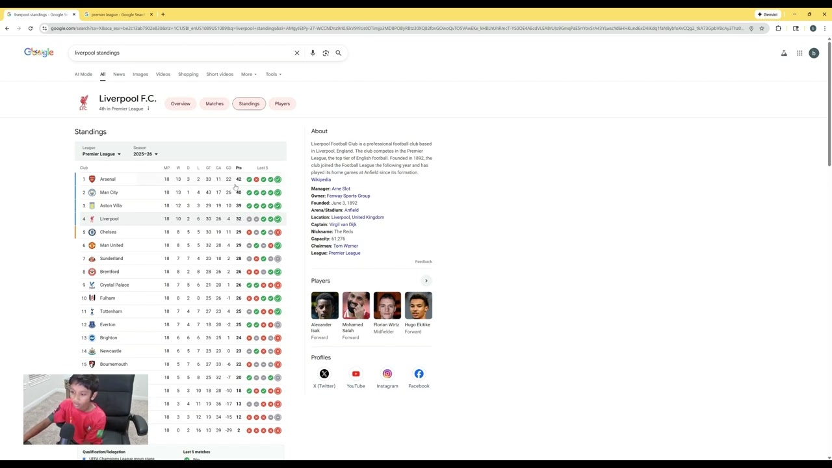
Task: Close the liverpool standings tab
Action: coord(74,14)
